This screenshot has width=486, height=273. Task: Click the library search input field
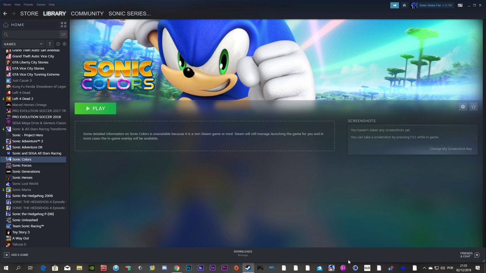coord(30,35)
